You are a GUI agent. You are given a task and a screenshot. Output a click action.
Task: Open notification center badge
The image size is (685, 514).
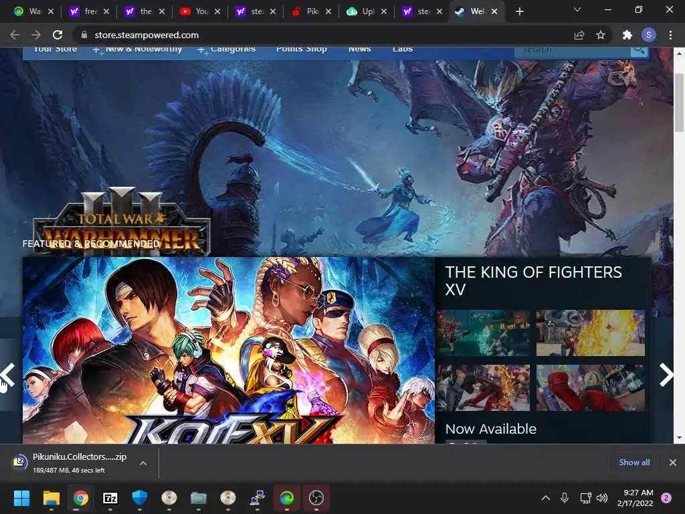pos(666,498)
